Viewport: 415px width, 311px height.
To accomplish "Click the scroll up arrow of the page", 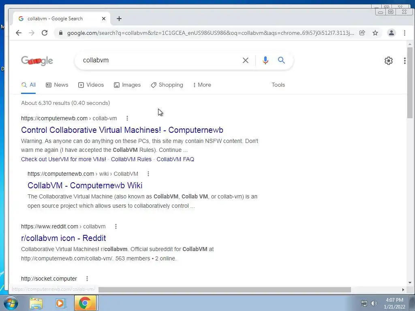I will tap(410, 44).
